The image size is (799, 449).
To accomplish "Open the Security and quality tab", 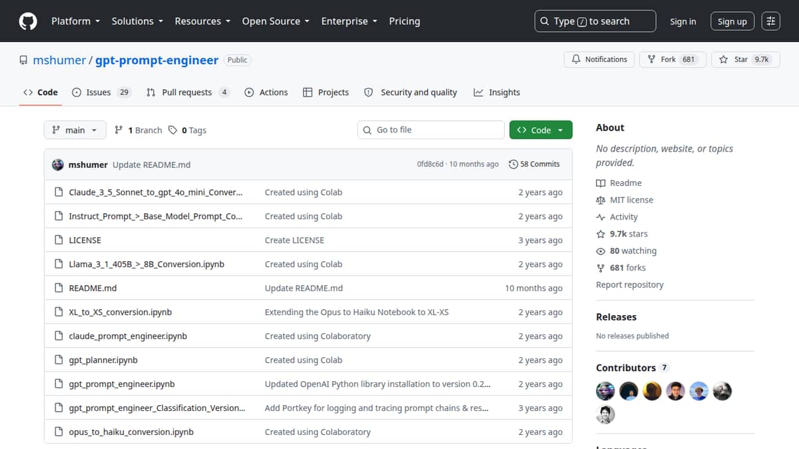I will [x=411, y=93].
